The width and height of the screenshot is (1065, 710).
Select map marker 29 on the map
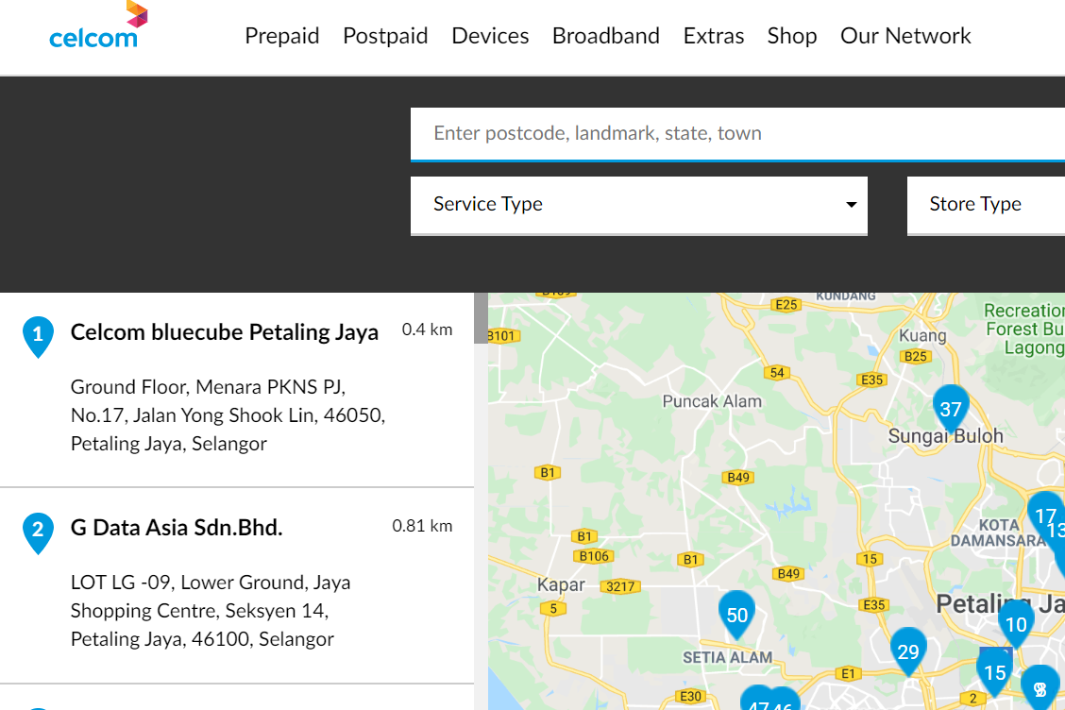908,651
